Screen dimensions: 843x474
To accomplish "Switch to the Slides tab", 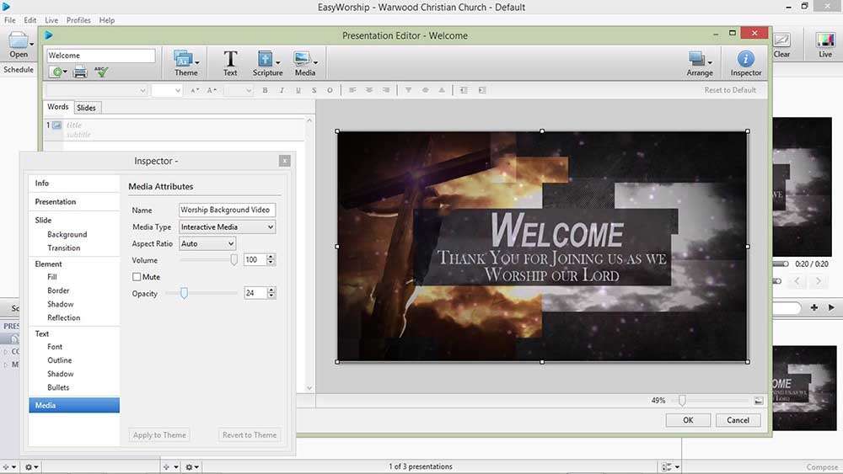I will 86,108.
